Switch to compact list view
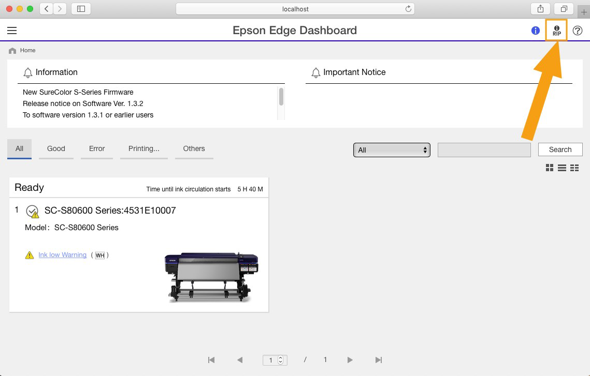Image resolution: width=590 pixels, height=376 pixels. [574, 168]
